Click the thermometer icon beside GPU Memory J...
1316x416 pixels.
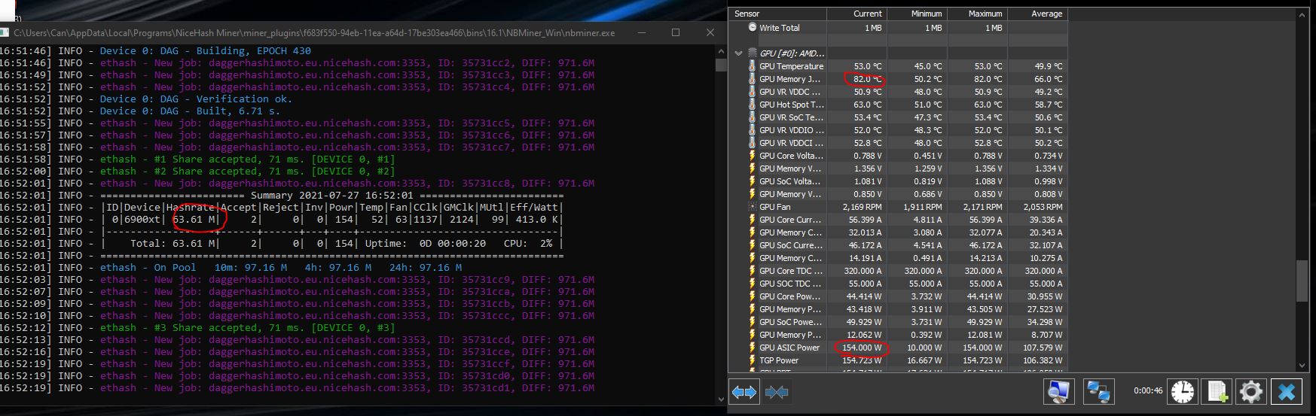[x=752, y=79]
